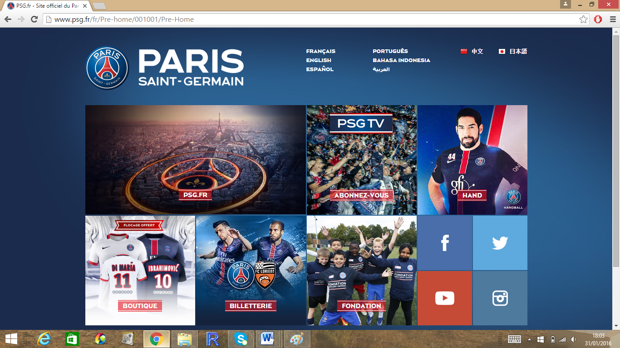Show hidden system tray icons

(529, 339)
